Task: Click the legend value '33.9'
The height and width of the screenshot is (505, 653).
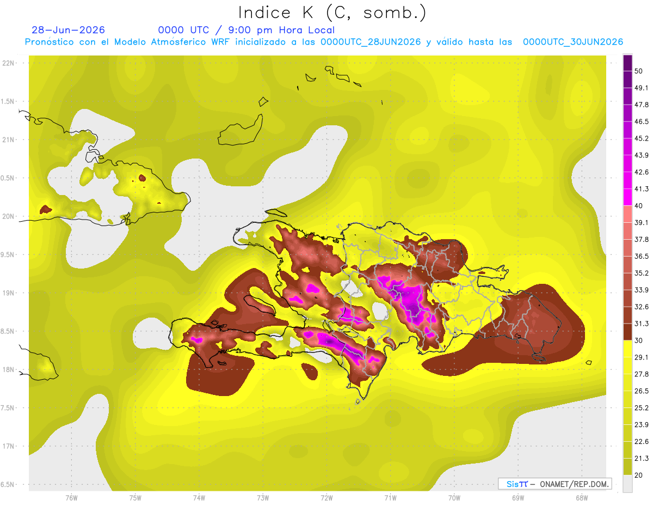Action: 642,290
